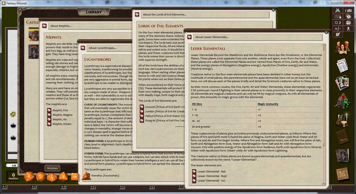Select hotkey slot A-2
Screen dimensions: 356x194
click(x=34, y=187)
